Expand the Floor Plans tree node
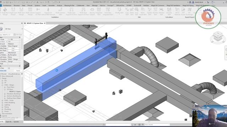This screenshot has height=127, width=227. coord(5,87)
